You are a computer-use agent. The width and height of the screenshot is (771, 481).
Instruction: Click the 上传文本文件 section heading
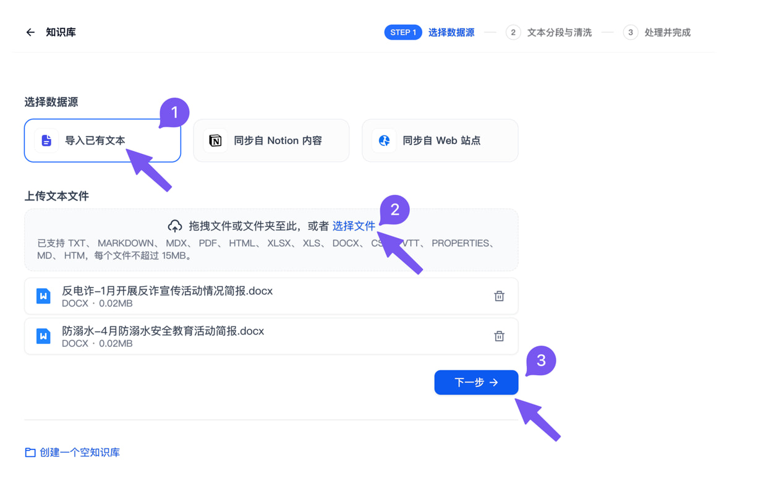pyautogui.click(x=56, y=196)
